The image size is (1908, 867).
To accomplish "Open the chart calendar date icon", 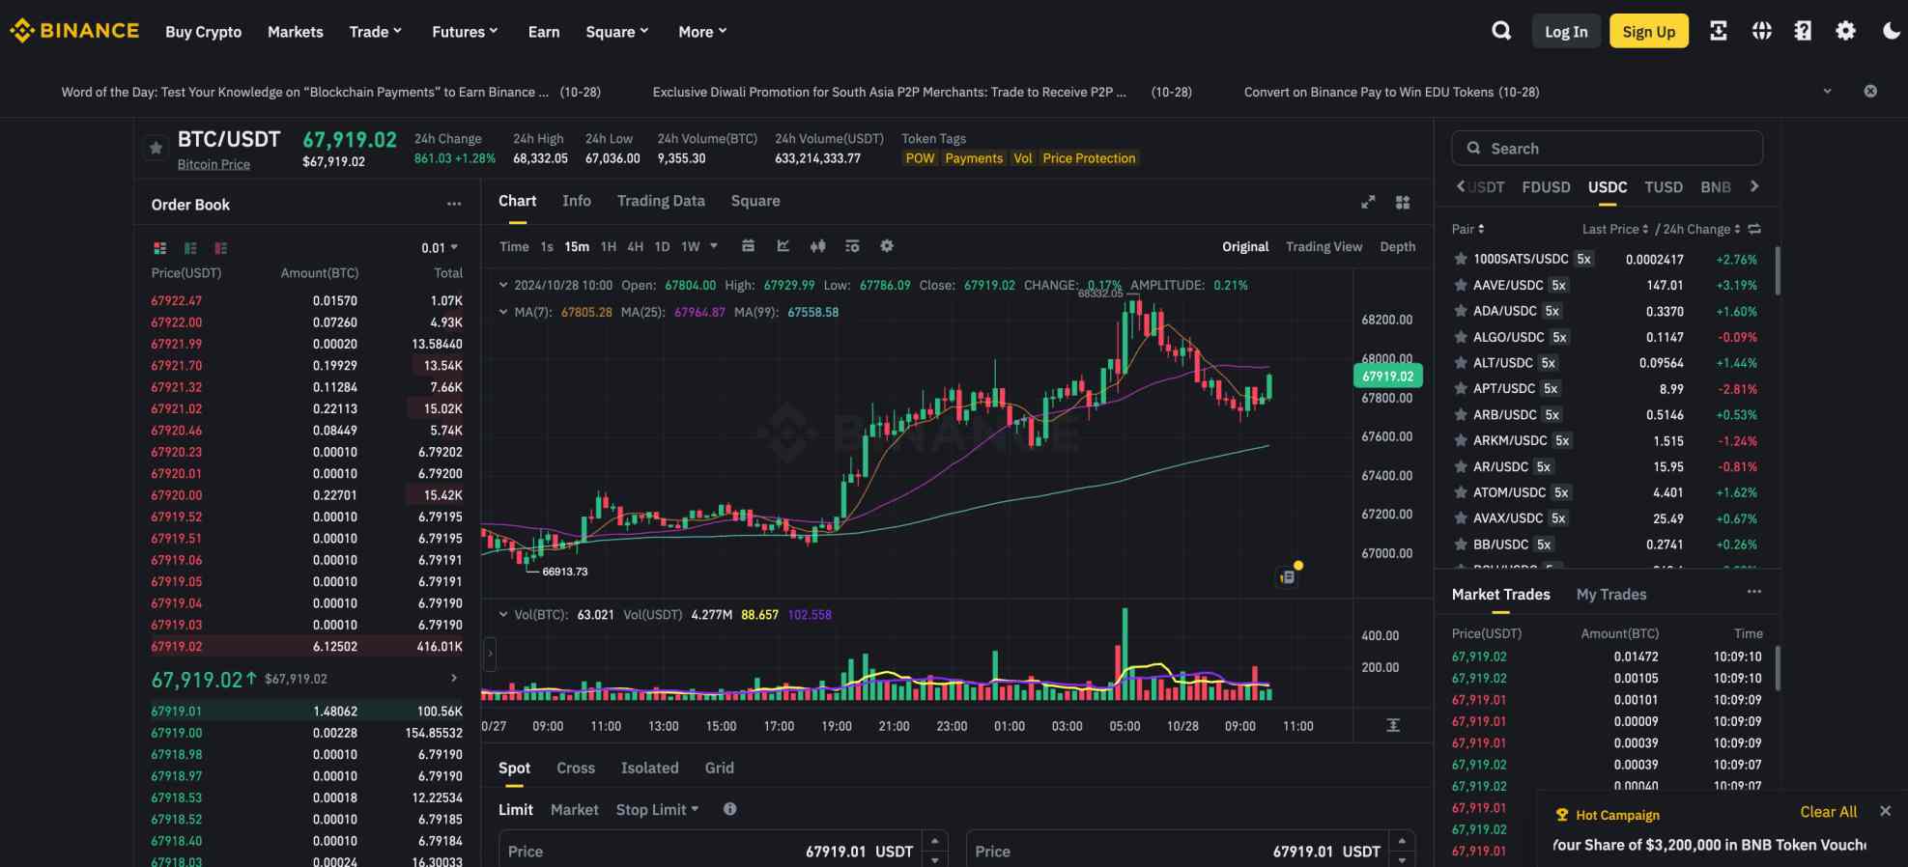I will point(748,246).
